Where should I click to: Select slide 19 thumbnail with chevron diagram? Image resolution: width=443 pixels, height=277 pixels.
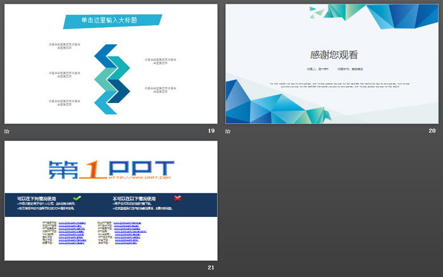(111, 64)
